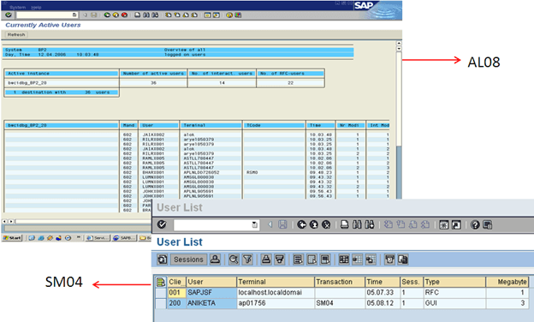Click Print icon in User List standard toolbar
534x322 pixels.
tap(345, 224)
